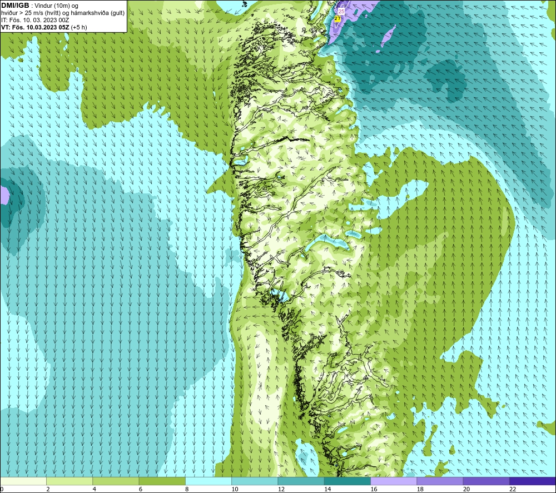
Task: Click the 20–22 m/s violet legend swatch
Action: pos(486,481)
